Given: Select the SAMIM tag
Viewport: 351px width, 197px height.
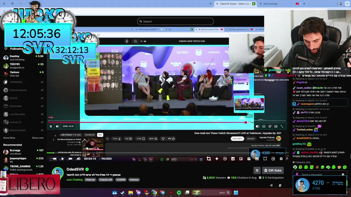Looking at the screenshot, I should (x=121, y=180).
